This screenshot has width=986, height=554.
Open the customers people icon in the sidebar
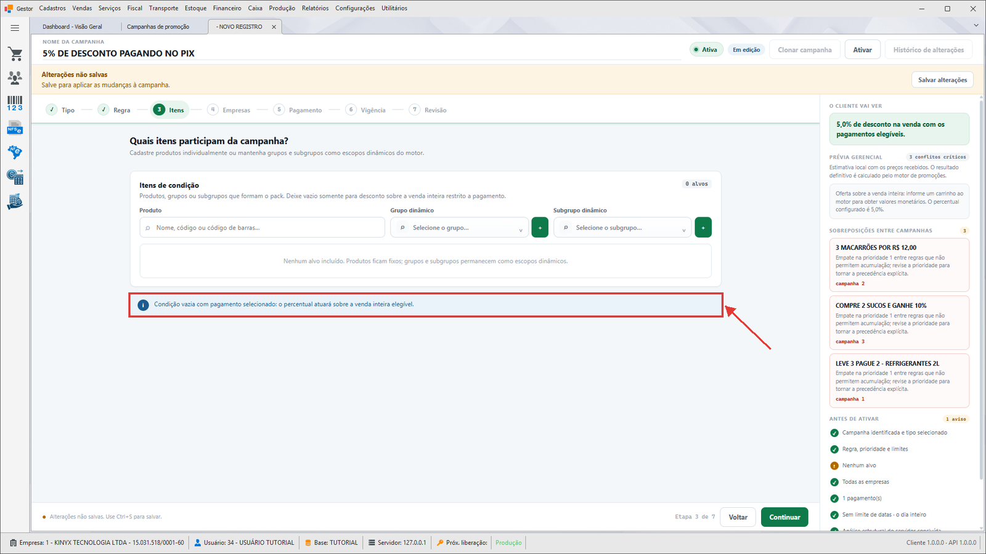tap(15, 78)
